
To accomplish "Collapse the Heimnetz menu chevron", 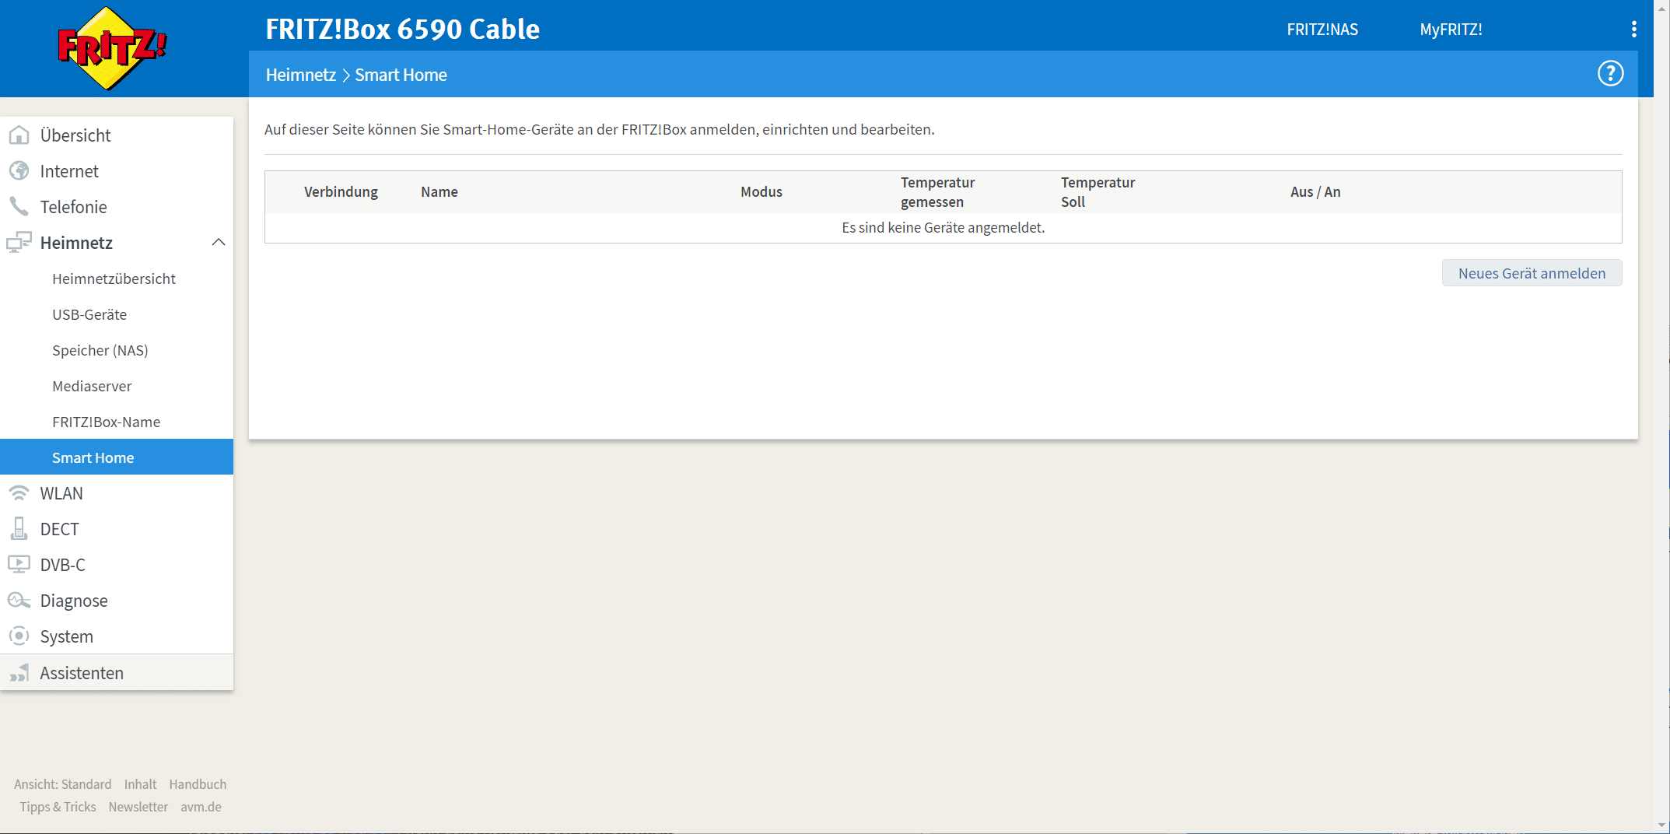I will click(219, 243).
